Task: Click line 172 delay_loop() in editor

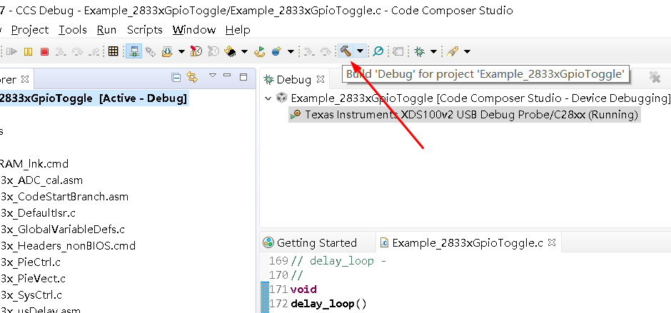Action: pos(328,304)
